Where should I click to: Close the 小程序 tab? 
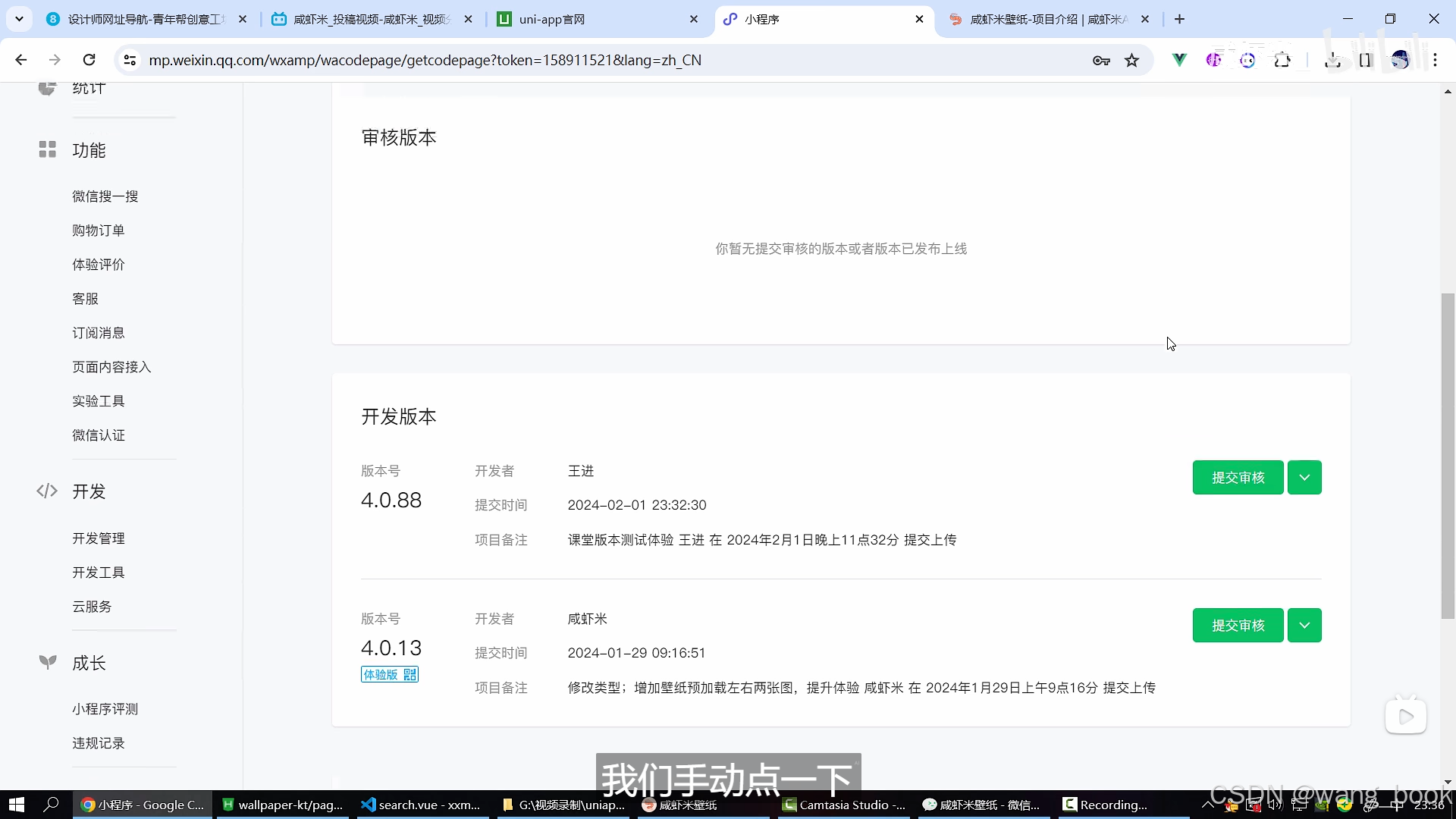920,19
